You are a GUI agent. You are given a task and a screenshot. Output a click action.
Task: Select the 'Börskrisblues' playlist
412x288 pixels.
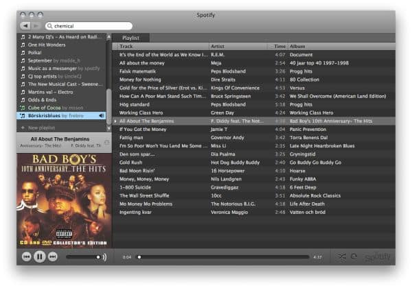click(61, 116)
